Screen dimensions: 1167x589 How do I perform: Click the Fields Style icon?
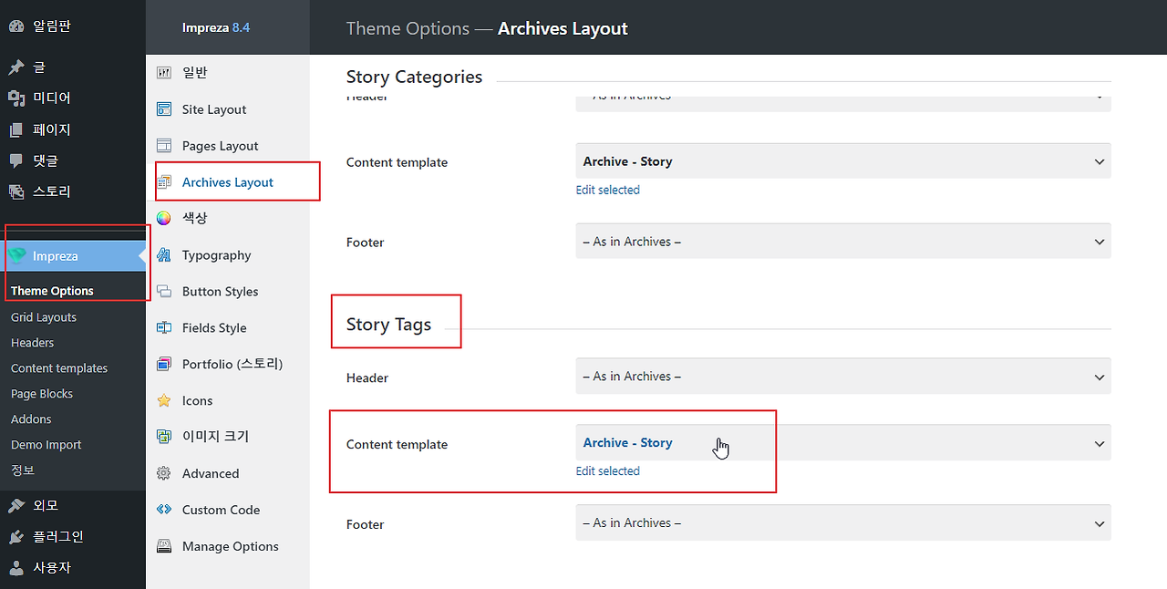(164, 327)
